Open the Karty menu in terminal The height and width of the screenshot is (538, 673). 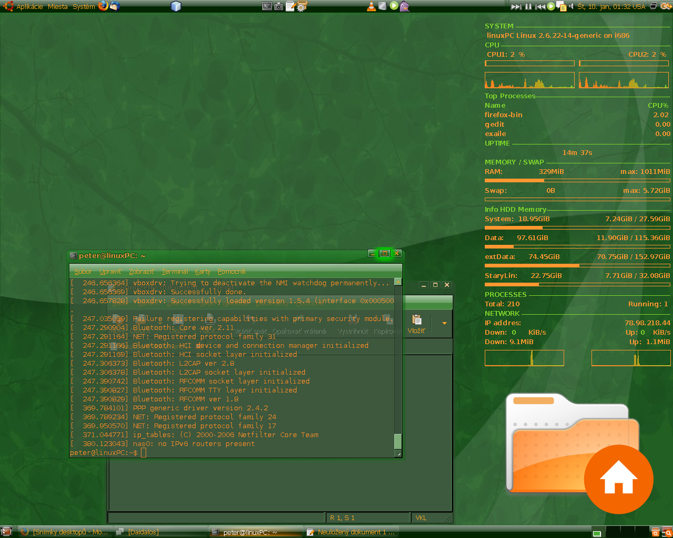(202, 272)
